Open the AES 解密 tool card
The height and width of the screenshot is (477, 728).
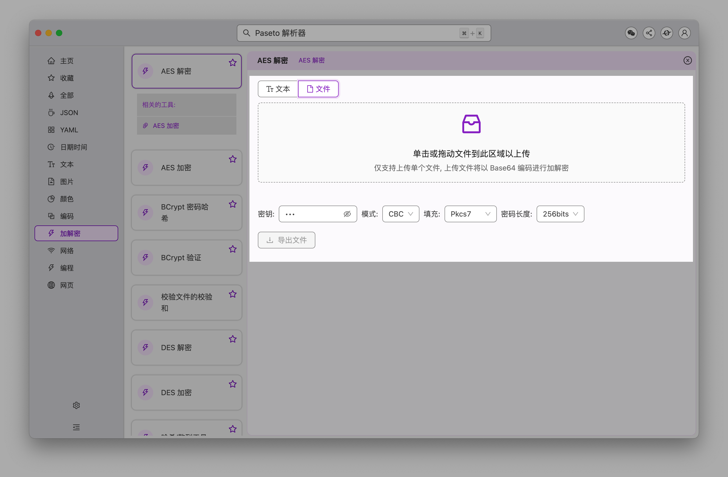pyautogui.click(x=187, y=71)
